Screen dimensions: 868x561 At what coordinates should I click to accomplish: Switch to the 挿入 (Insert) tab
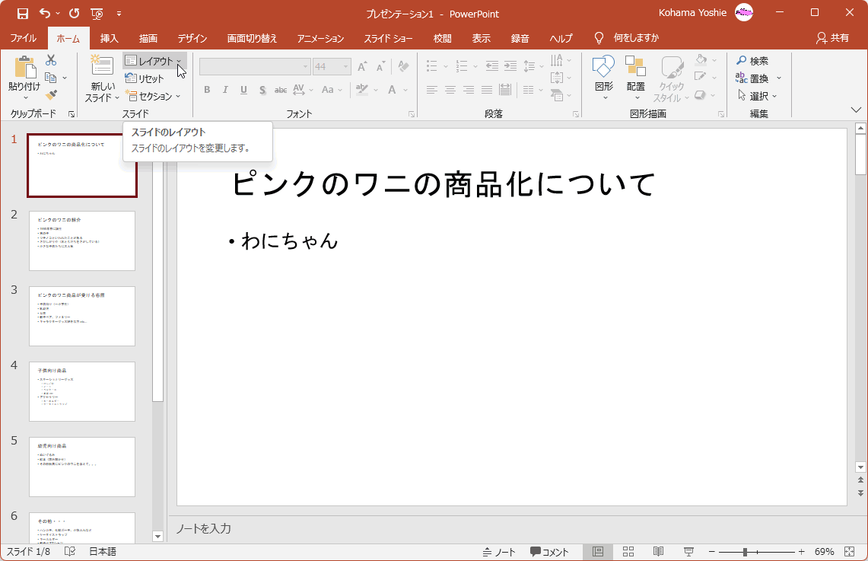click(x=109, y=37)
